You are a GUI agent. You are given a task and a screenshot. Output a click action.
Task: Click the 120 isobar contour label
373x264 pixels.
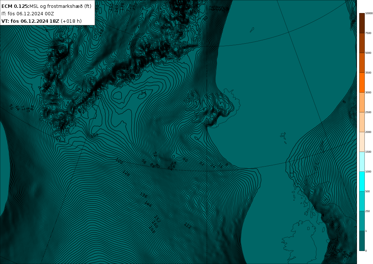click(119, 161)
